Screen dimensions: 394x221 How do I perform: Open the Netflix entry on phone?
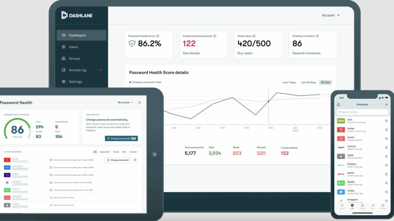point(362,174)
